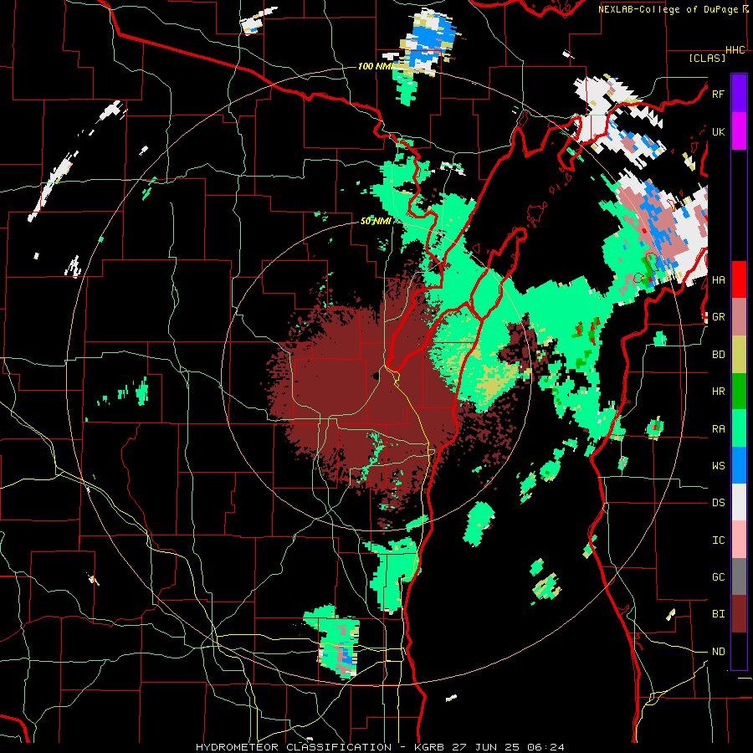
Task: Pick the dark green HR legend swatch
Action: click(739, 391)
